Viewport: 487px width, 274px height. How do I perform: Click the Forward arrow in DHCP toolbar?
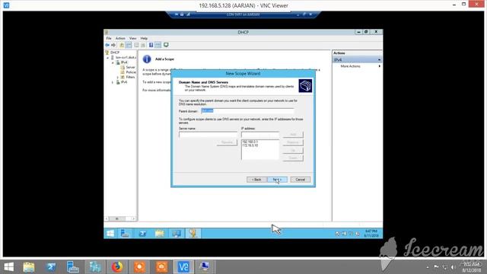[x=113, y=45]
